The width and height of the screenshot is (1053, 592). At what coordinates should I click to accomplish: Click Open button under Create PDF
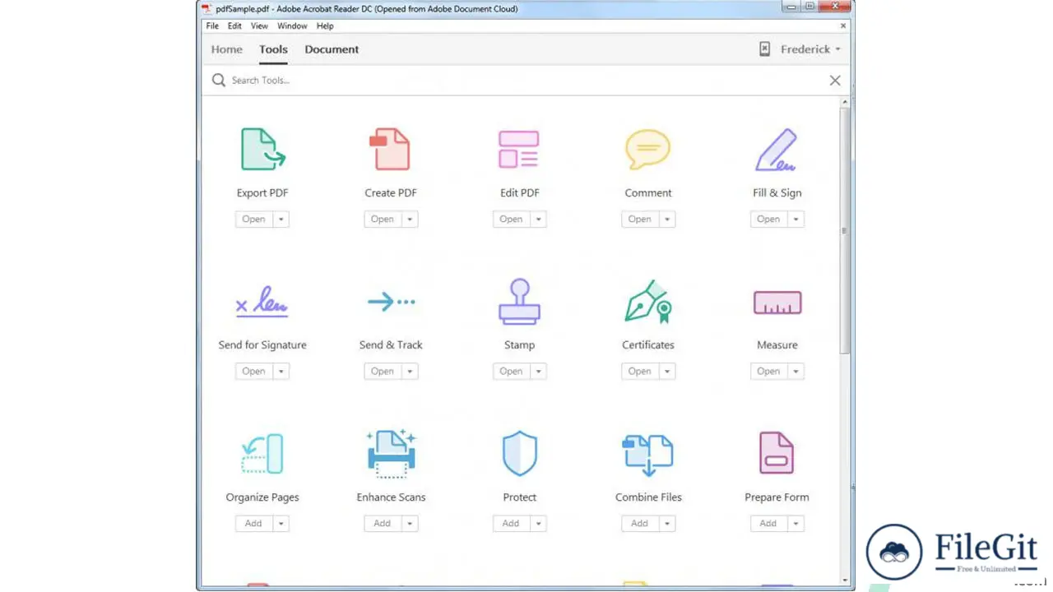click(x=383, y=220)
